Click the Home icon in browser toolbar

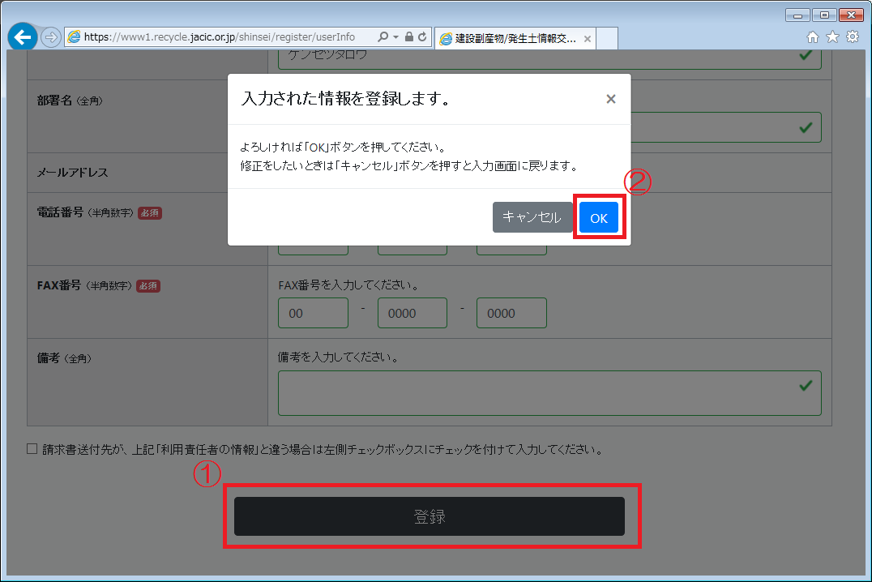click(813, 36)
